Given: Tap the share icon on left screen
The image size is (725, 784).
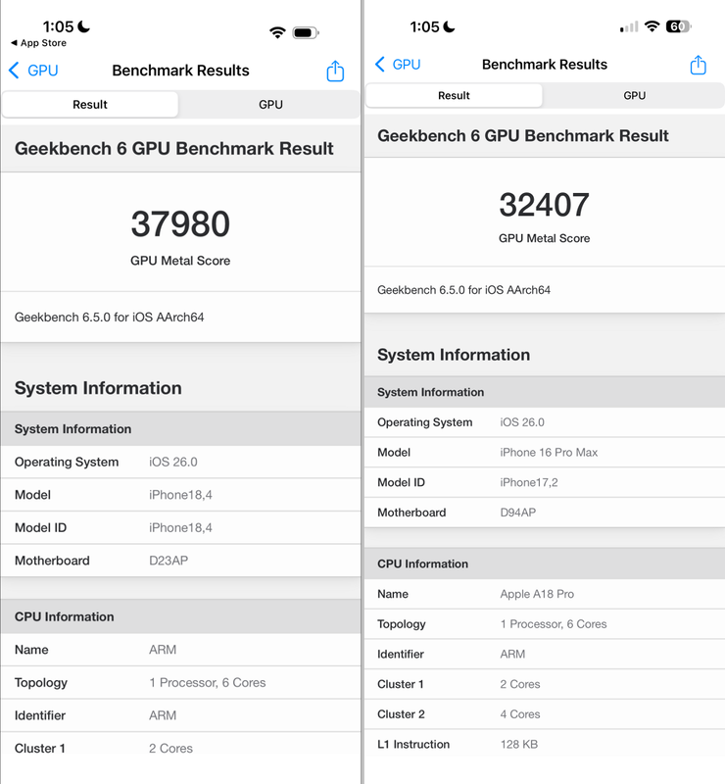Looking at the screenshot, I should click(x=335, y=71).
